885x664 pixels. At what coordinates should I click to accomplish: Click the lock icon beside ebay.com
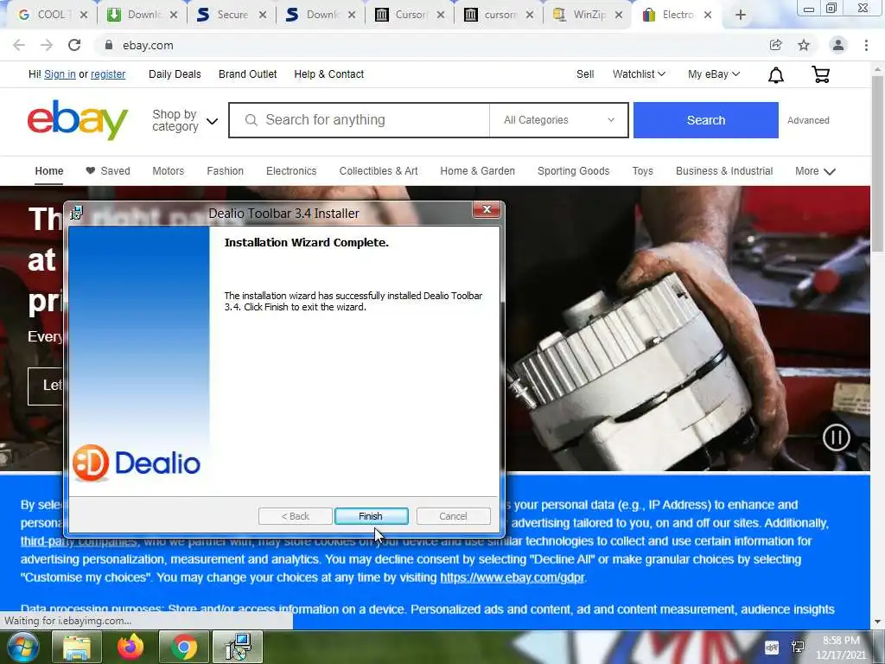click(x=109, y=45)
